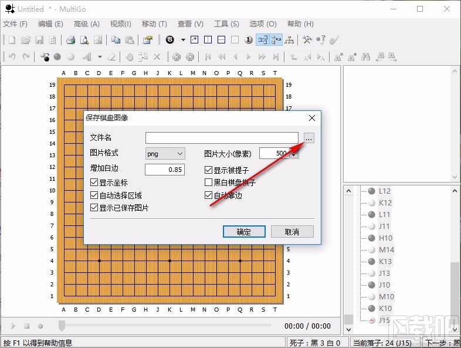Click the New file toolbar icon
Image resolution: width=461 pixels, height=348 pixels.
[x=12, y=40]
